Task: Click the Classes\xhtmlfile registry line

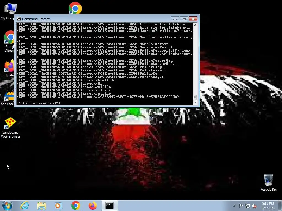Action: click(x=66, y=80)
